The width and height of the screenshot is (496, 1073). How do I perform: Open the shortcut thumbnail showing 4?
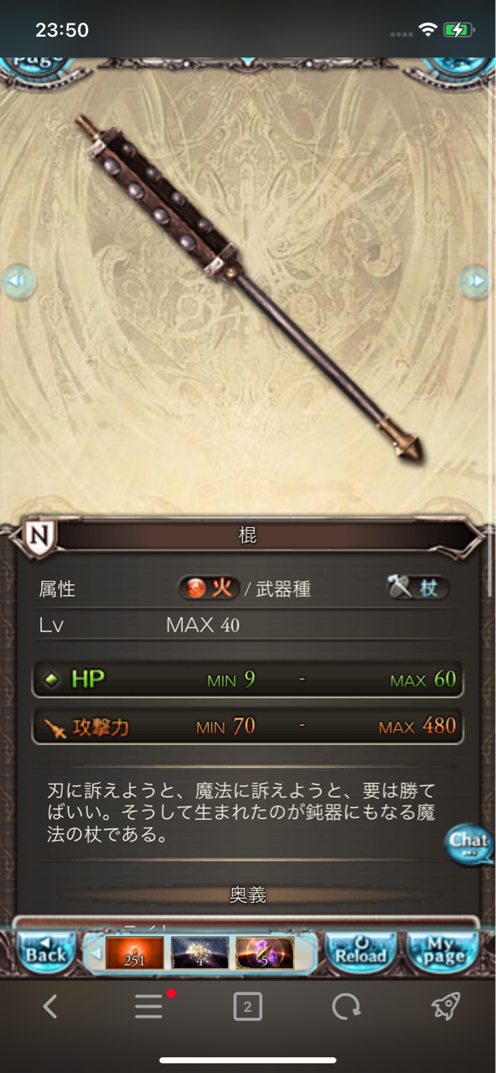point(200,952)
